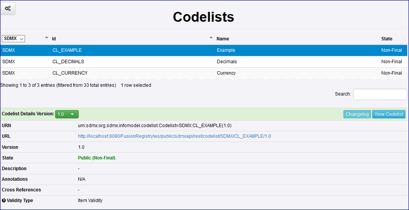409x210 pixels.
Task: Click the Public (Non-Final) state value
Action: point(96,158)
